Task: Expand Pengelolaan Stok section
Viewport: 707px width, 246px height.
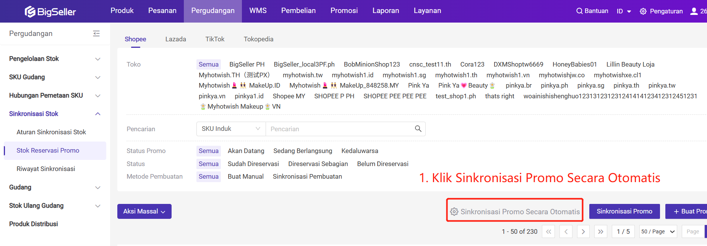Action: click(98, 59)
